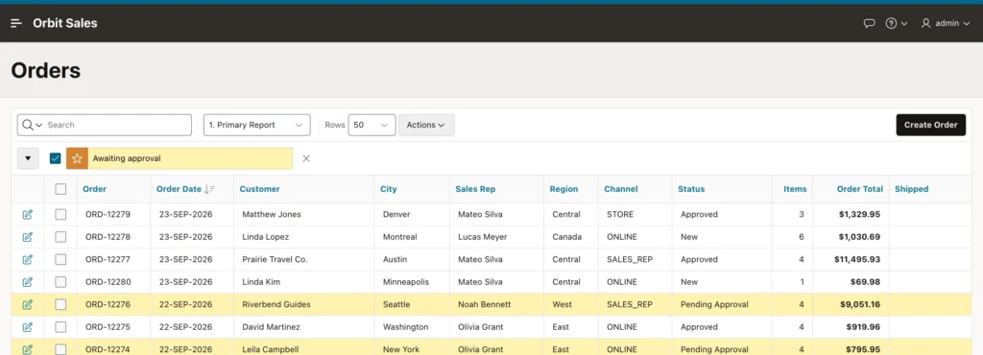Viewport: 983px width, 355px height.
Task: Click Pending Approval status for ORD-12276
Action: 714,304
